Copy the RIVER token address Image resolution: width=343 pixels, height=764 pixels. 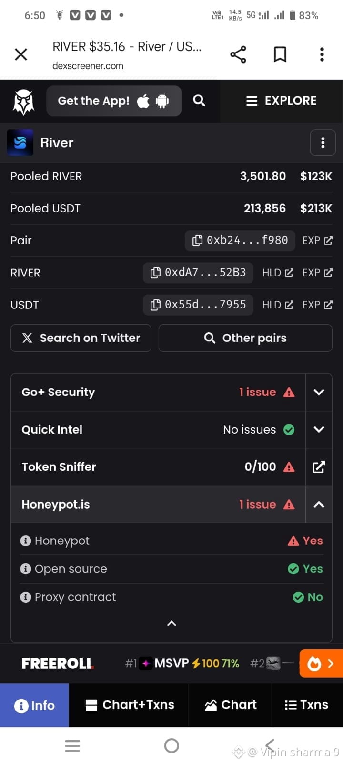198,273
